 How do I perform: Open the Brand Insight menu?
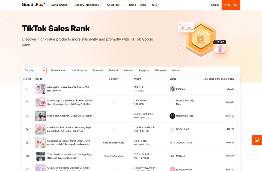coord(59,5)
